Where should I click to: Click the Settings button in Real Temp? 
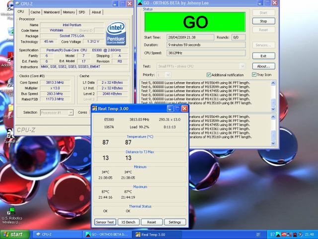tap(175, 222)
